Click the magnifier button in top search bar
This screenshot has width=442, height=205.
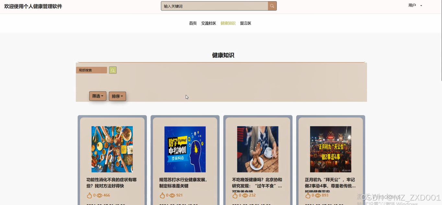coord(272,6)
